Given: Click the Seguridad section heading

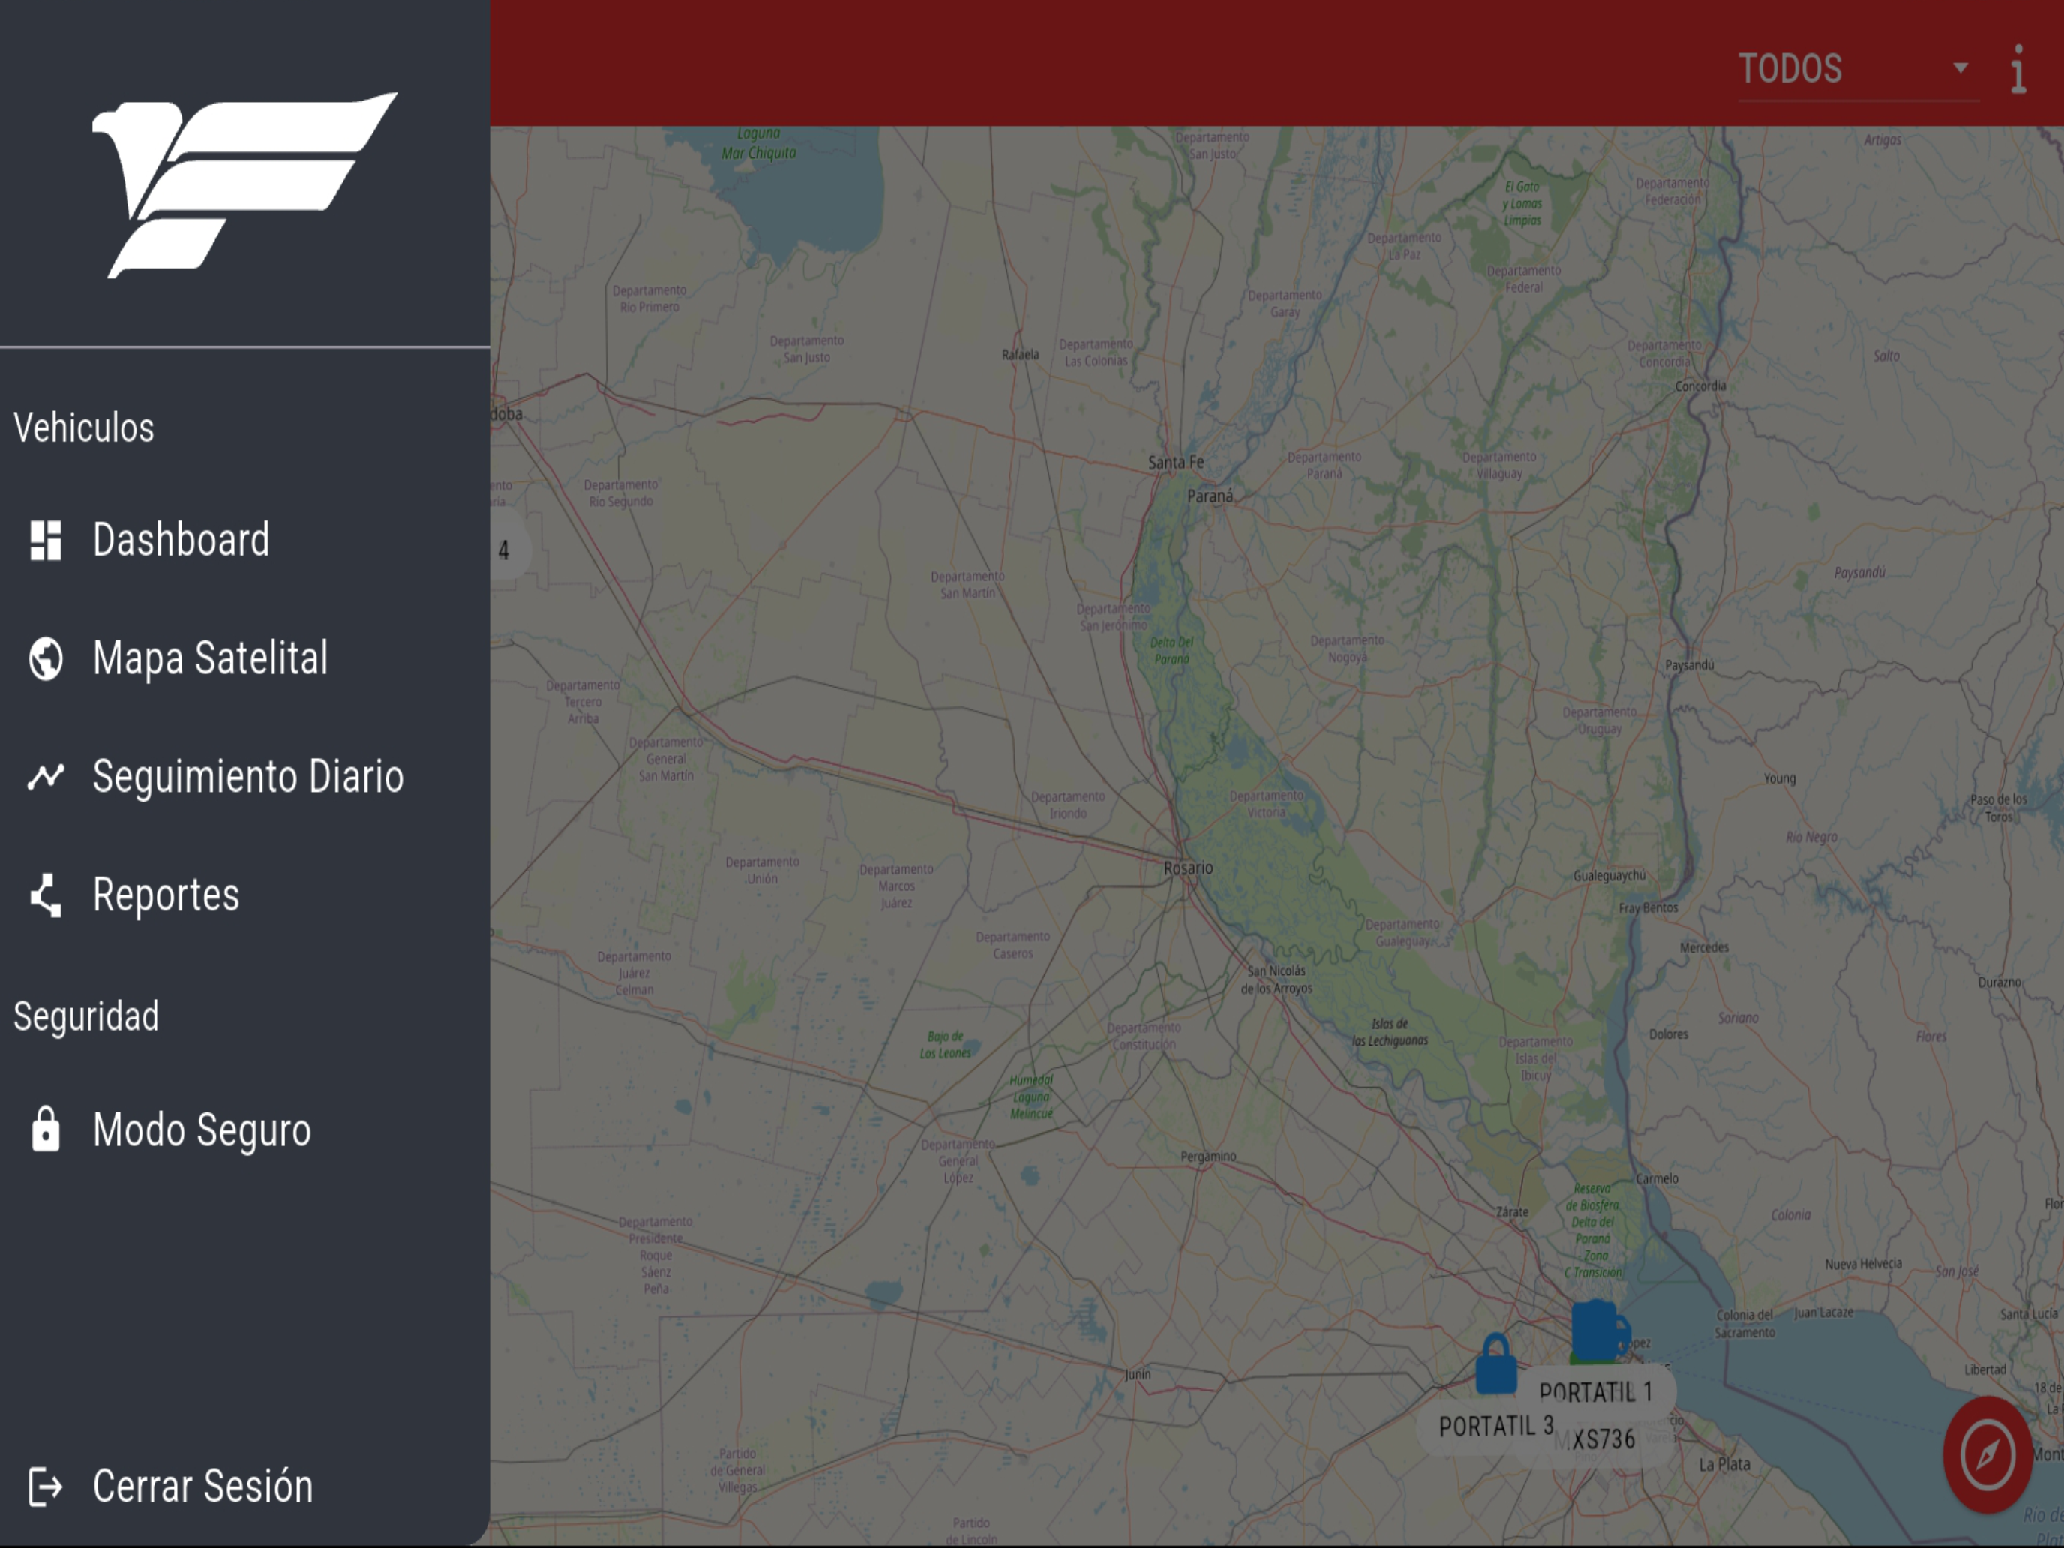Looking at the screenshot, I should [x=85, y=1016].
